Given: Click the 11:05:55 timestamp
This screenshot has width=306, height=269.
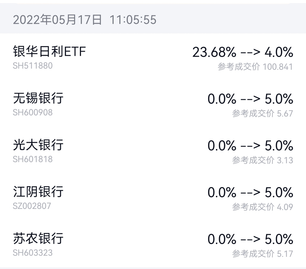Looking at the screenshot, I should (x=133, y=20).
